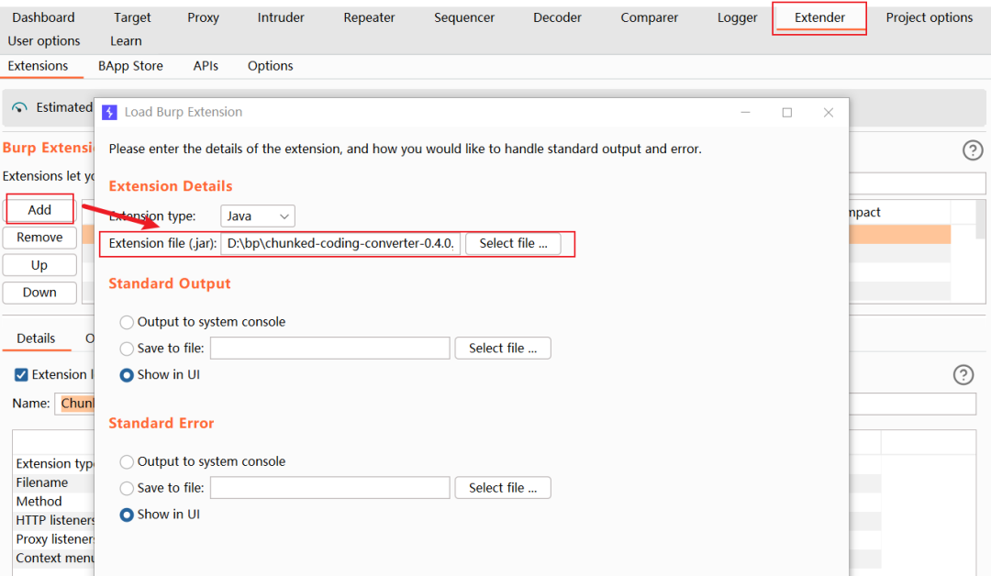Viewport: 991px width, 576px height.
Task: Open the Proxy tab
Action: [x=203, y=17]
